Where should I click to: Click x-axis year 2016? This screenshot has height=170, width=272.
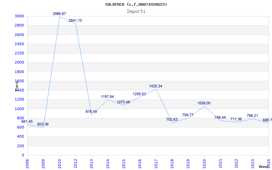(x=140, y=164)
